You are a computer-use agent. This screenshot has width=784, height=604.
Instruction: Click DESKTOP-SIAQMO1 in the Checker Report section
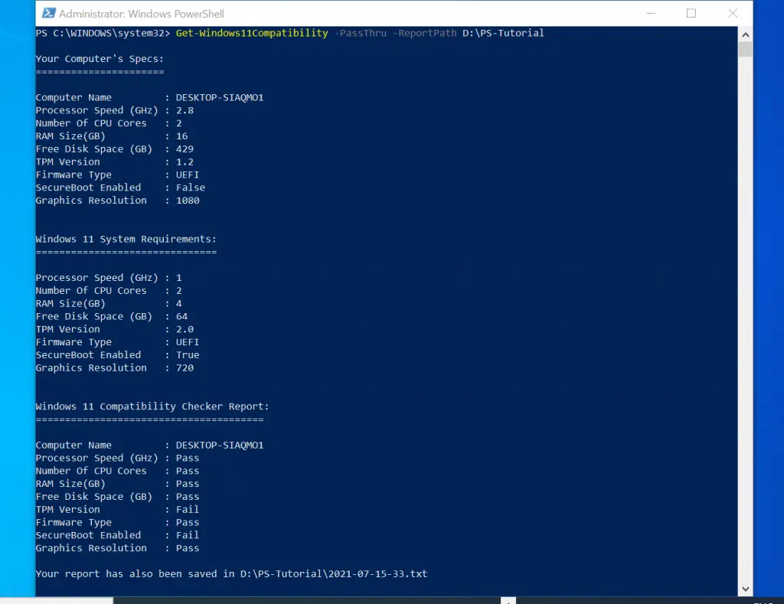(x=220, y=445)
